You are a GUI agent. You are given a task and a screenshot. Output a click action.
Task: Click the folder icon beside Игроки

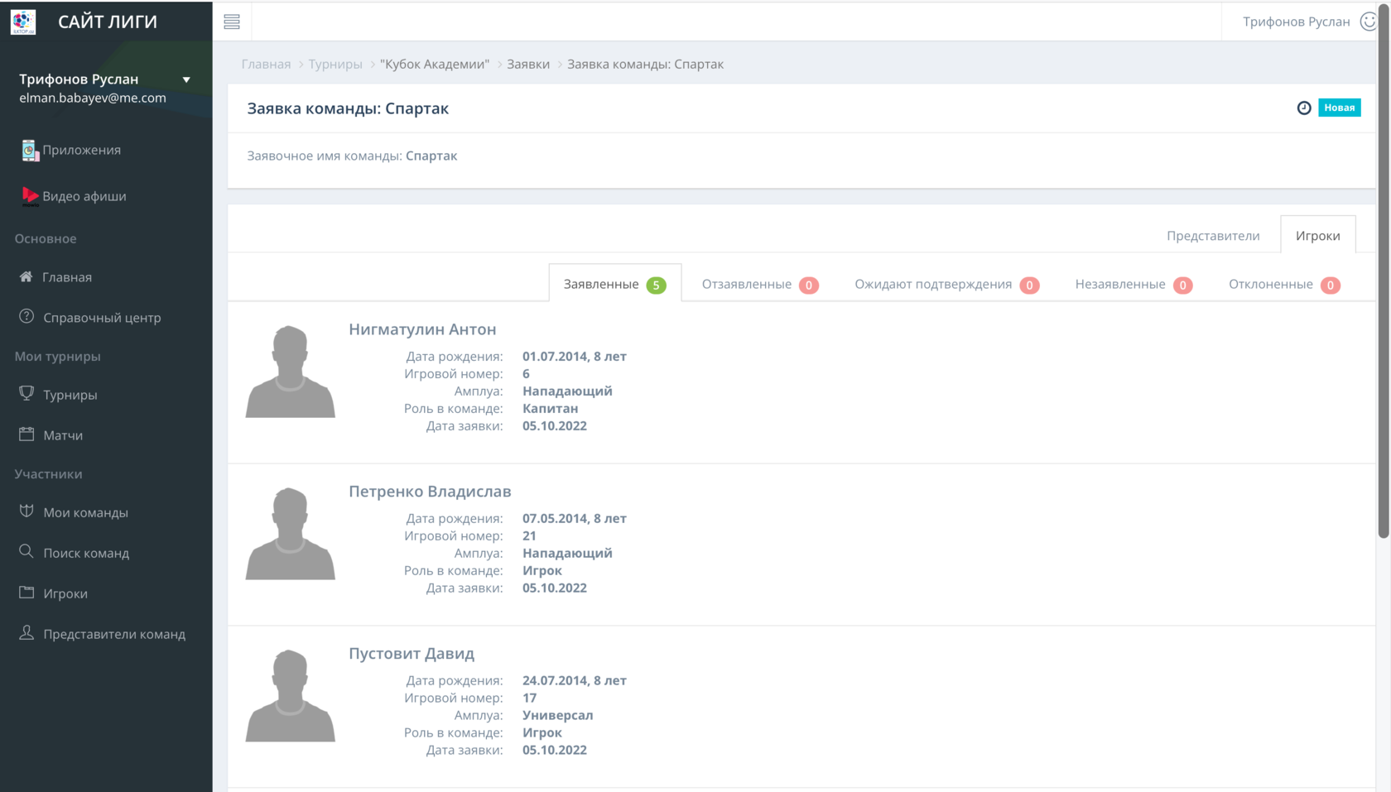pyautogui.click(x=26, y=592)
